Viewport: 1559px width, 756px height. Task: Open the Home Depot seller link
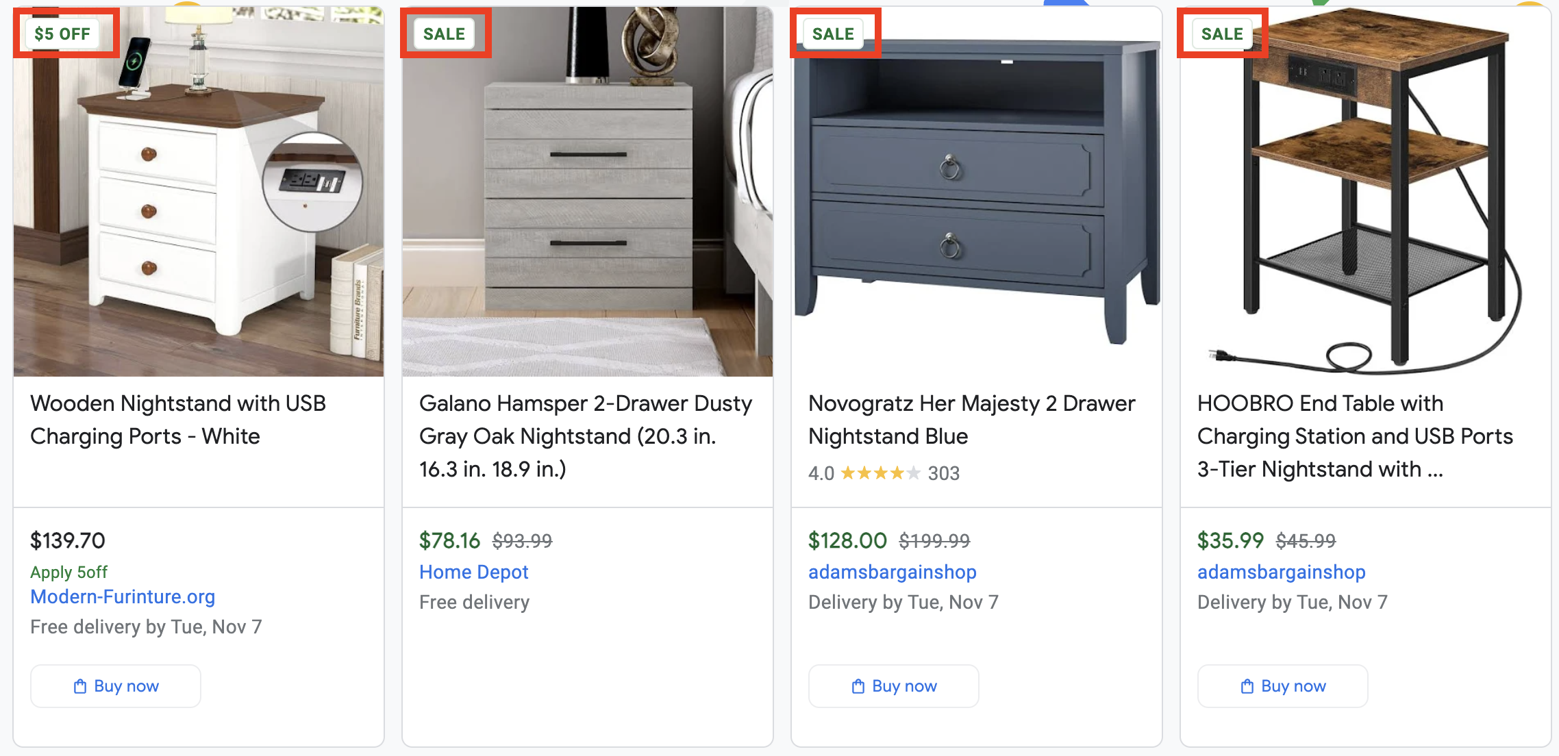[474, 572]
